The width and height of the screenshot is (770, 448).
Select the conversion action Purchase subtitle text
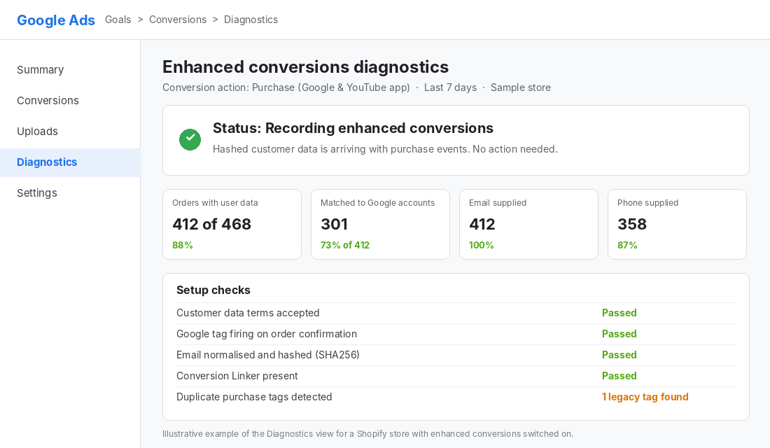[286, 87]
